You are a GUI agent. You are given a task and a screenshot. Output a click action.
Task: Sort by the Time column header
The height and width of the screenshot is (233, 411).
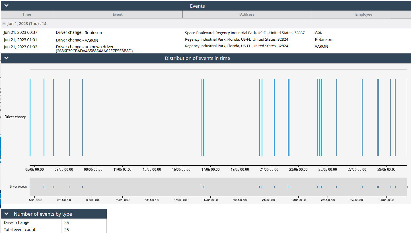click(x=27, y=14)
